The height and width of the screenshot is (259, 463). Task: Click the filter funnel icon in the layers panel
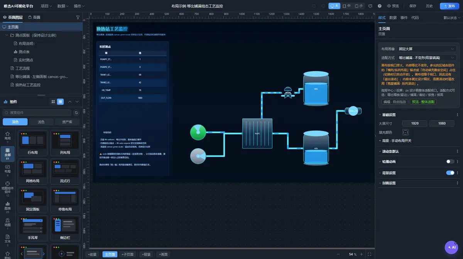[x=78, y=17]
